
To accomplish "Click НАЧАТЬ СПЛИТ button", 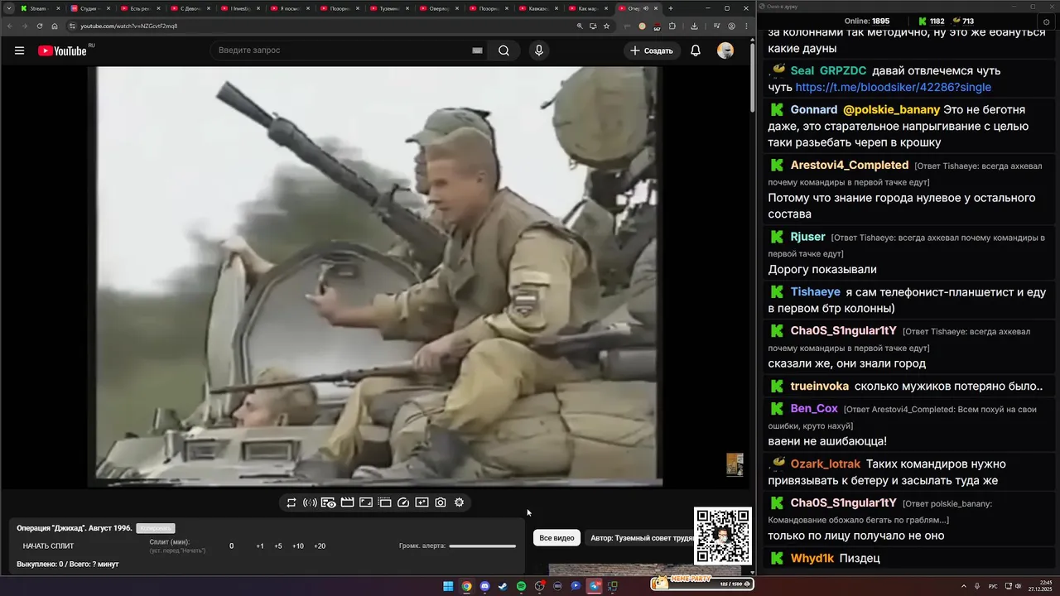I will (48, 546).
